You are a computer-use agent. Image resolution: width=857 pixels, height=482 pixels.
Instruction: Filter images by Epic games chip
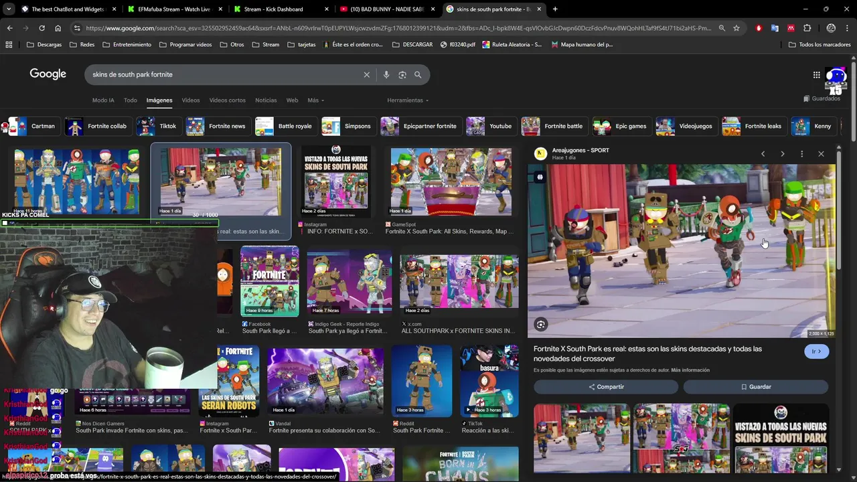point(622,126)
